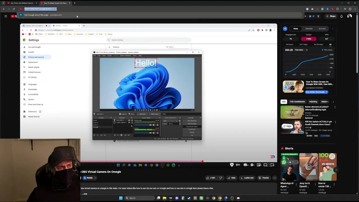Open the 100 Reels short thumbnail
The image size is (359, 202).
pos(327,167)
